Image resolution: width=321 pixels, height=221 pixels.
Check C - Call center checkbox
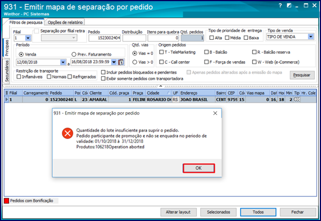tap(161, 62)
